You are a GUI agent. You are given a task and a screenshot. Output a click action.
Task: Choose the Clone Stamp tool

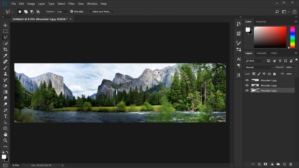coord(5,74)
